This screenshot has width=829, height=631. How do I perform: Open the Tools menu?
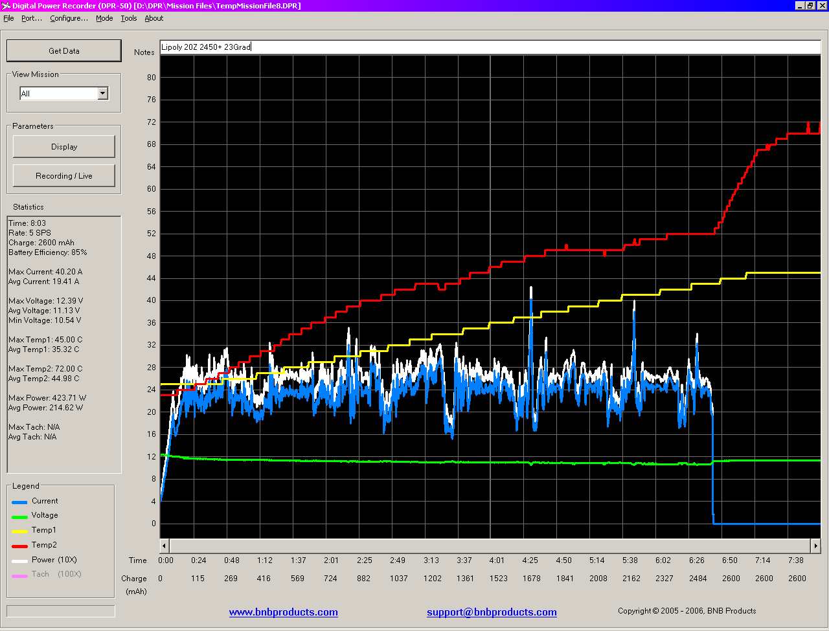(x=129, y=18)
